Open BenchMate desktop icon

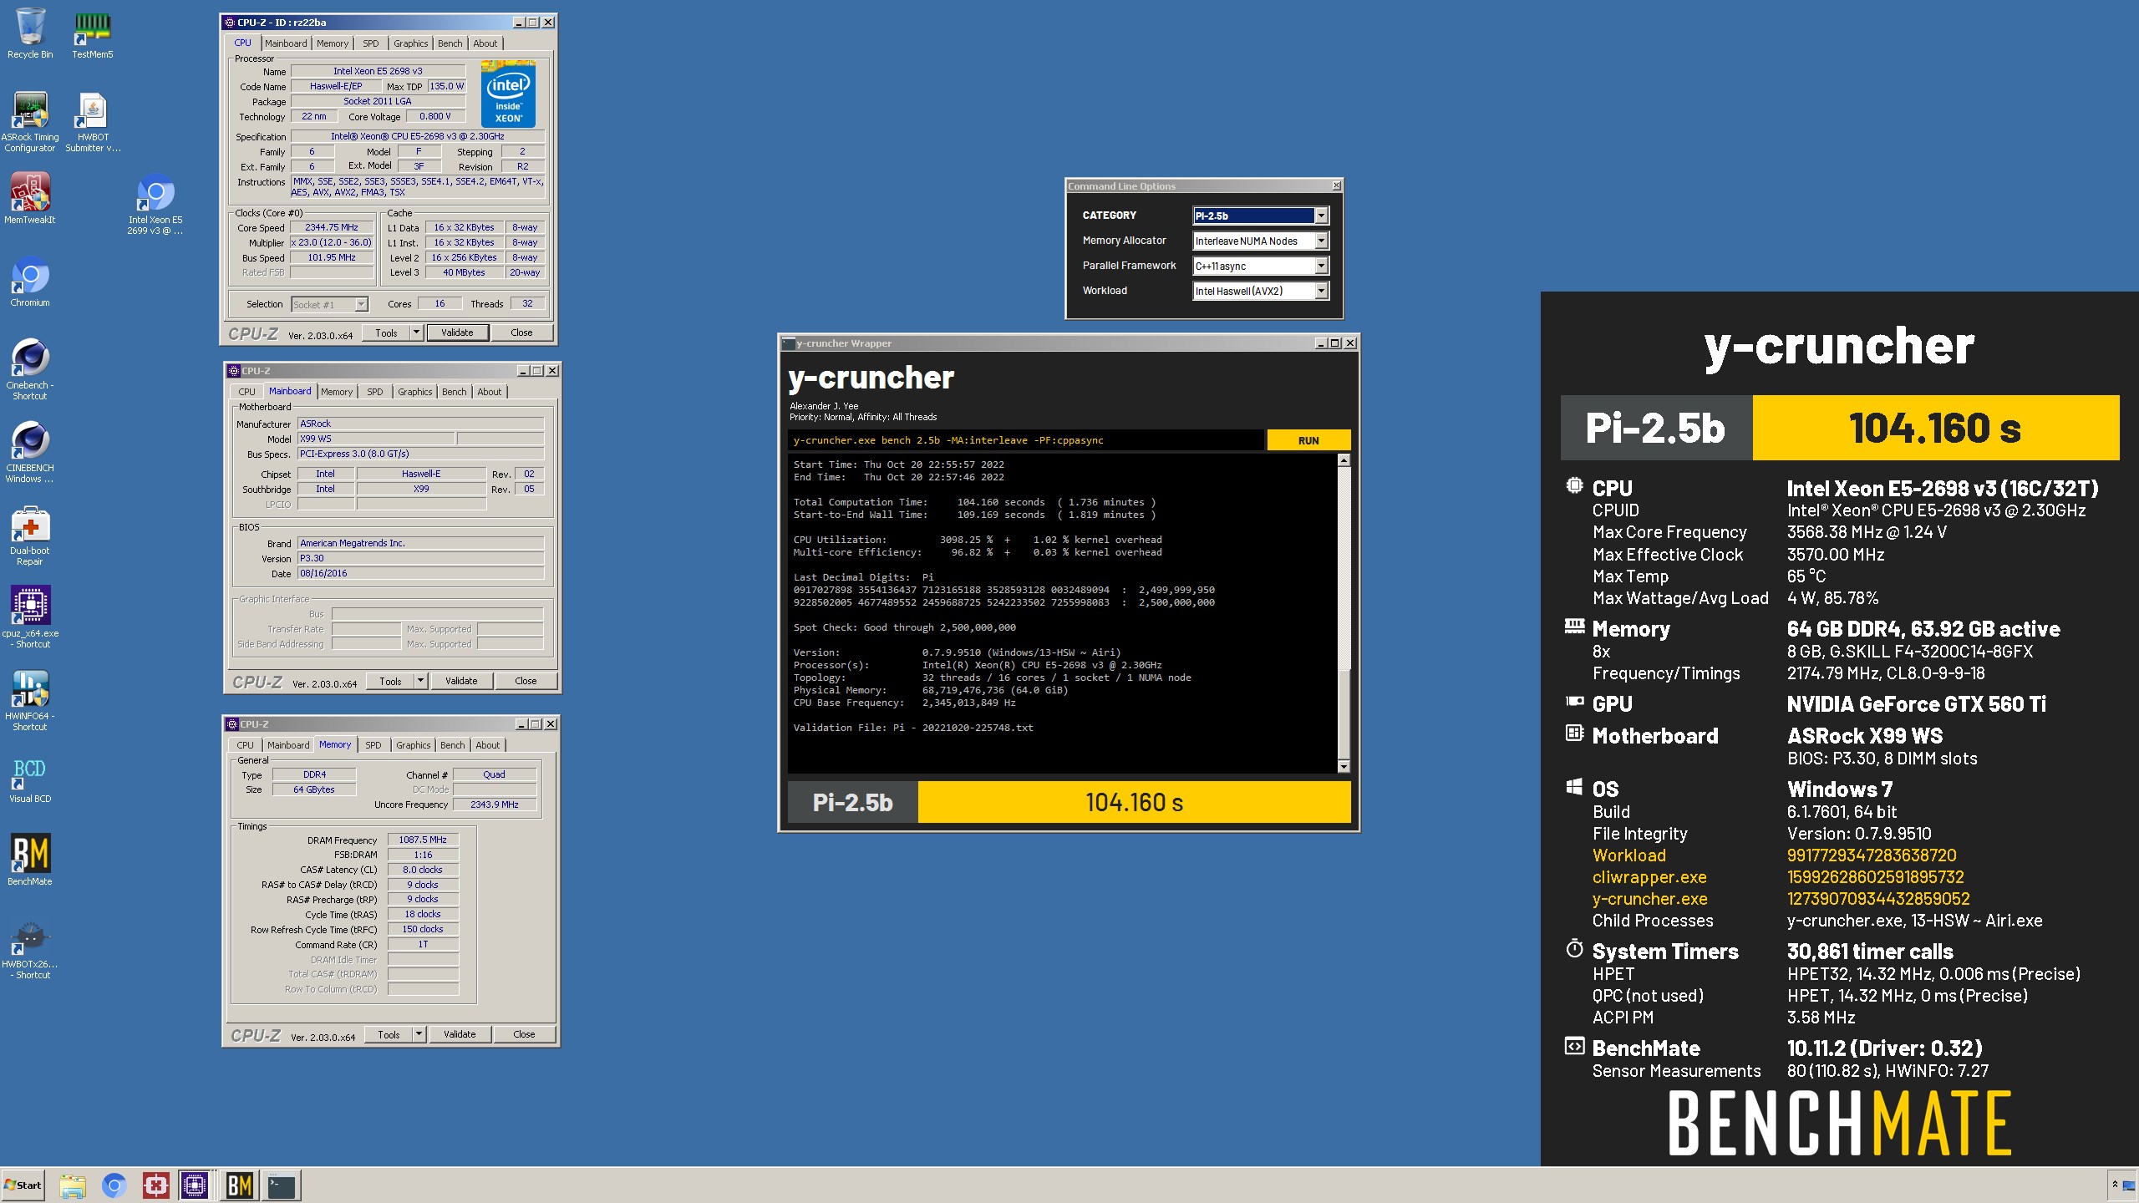click(30, 860)
